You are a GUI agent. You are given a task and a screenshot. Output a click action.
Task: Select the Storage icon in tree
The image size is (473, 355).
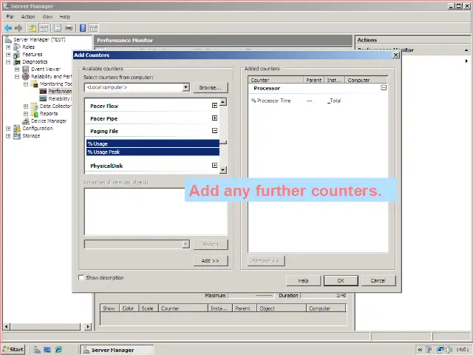point(17,136)
